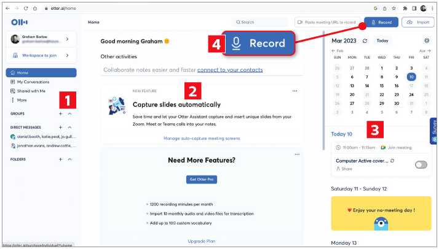Open daniel.booth group direct message
The image size is (439, 249).
(43, 137)
